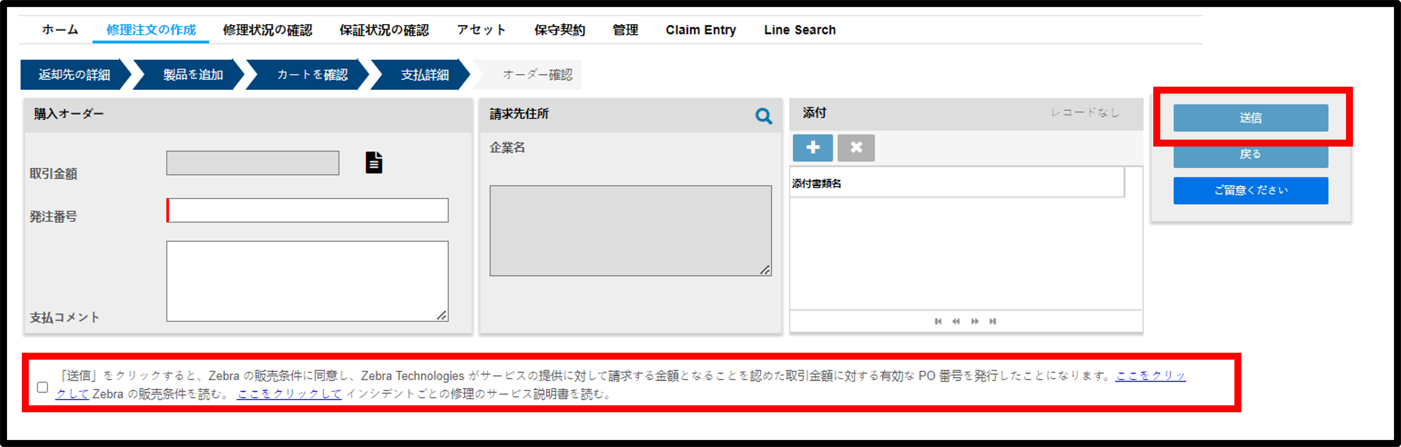Check the Zebra sales terms agreement checkbox
The width and height of the screenshot is (1401, 447).
pyautogui.click(x=42, y=387)
